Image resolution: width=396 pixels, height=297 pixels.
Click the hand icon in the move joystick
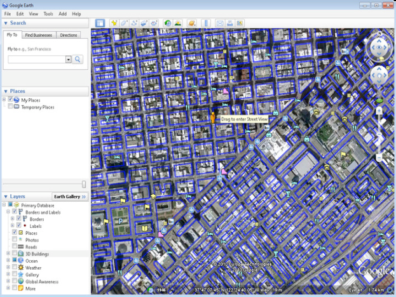(379, 75)
